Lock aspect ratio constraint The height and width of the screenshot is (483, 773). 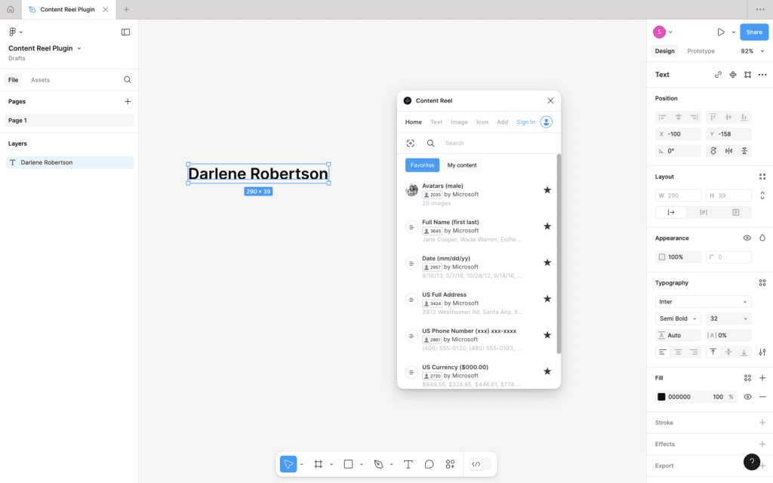[x=762, y=195]
